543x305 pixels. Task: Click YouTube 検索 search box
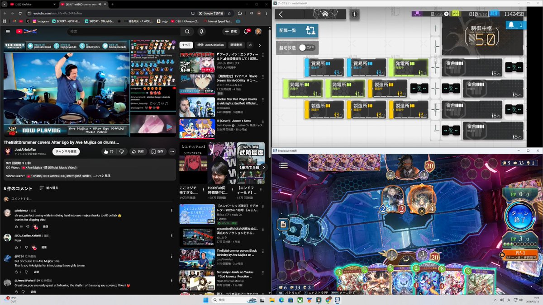124,32
